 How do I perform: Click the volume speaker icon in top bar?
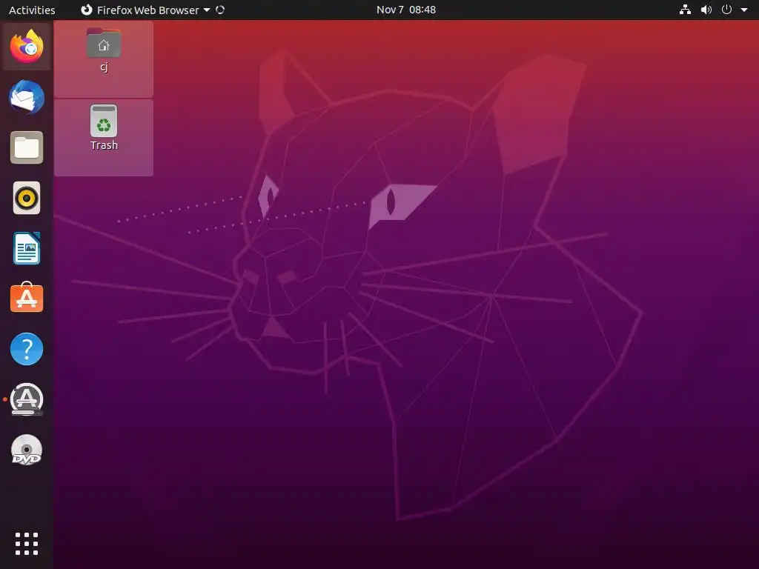(706, 10)
